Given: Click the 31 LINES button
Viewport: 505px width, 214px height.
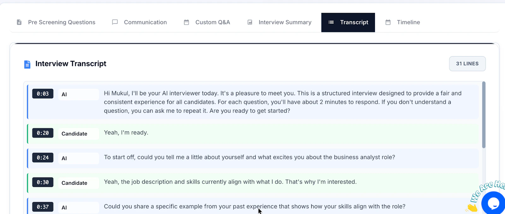Looking at the screenshot, I should 467,64.
